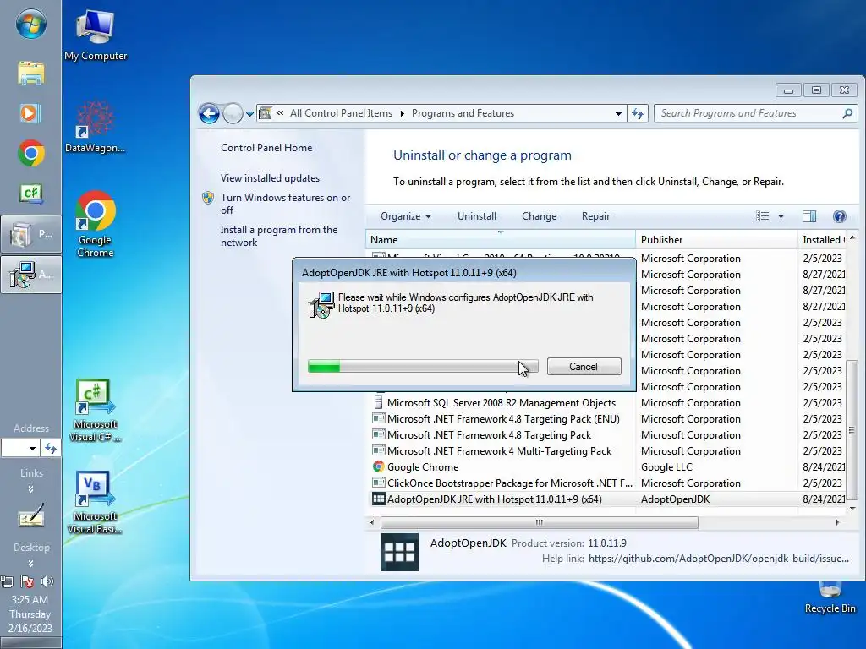The height and width of the screenshot is (649, 866).
Task: Open My Computer desktop icon
Action: tap(95, 35)
